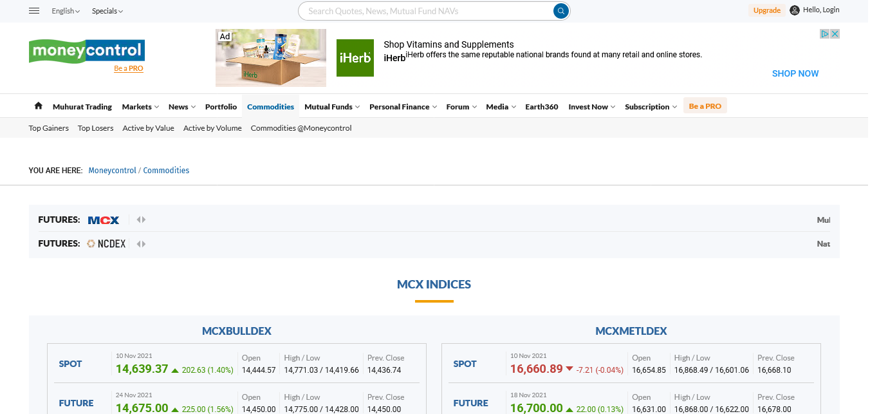
Task: Click the user profile avatar icon
Action: (x=795, y=10)
